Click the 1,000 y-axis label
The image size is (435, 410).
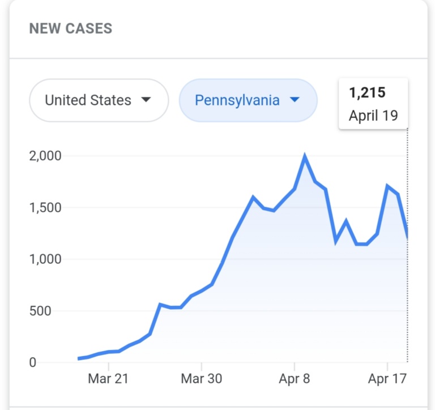point(45,259)
